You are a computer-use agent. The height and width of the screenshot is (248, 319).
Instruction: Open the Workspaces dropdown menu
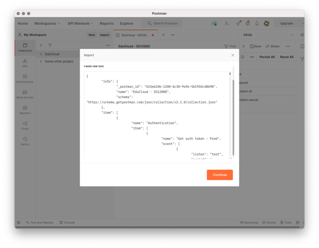pos(47,23)
